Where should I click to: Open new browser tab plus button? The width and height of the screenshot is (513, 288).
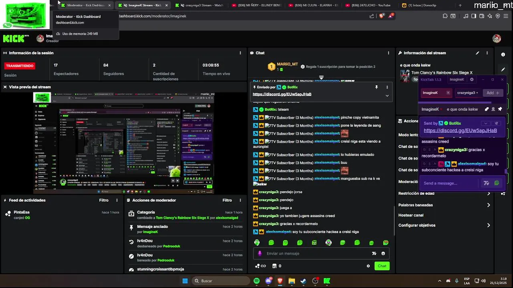pos(460,5)
